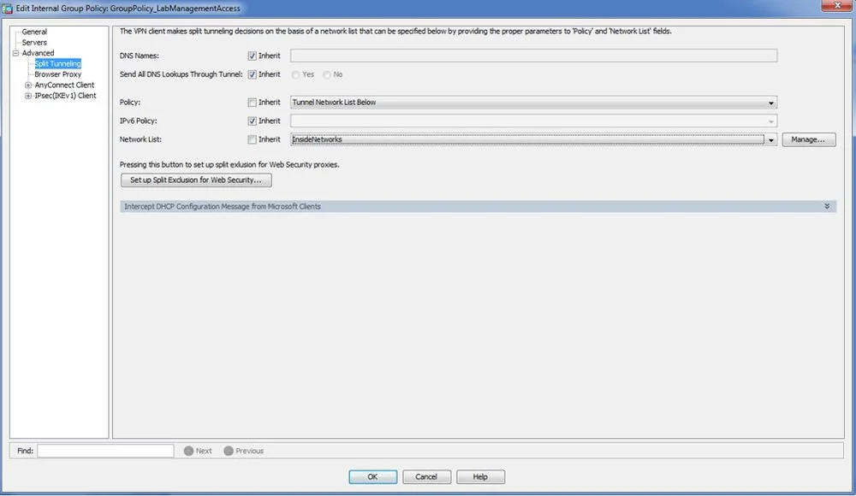Click the chevron on Intercept DHCP Configuration bar

826,206
